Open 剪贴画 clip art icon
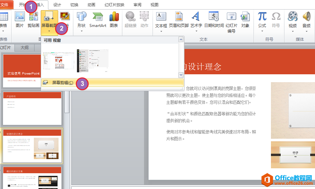This screenshot has height=189, width=315. pyautogui.click(x=33, y=16)
